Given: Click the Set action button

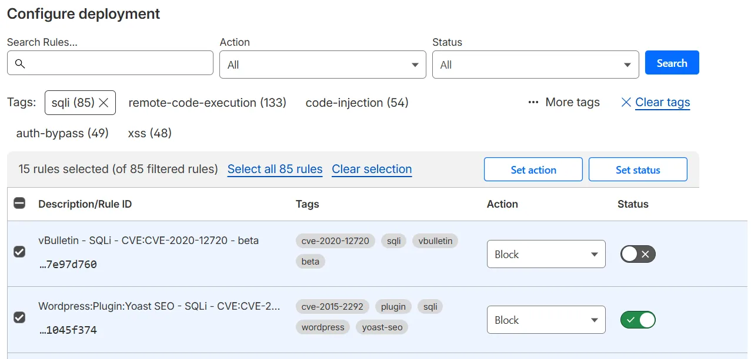Looking at the screenshot, I should 533,169.
